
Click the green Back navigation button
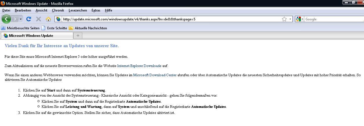point(6,19)
